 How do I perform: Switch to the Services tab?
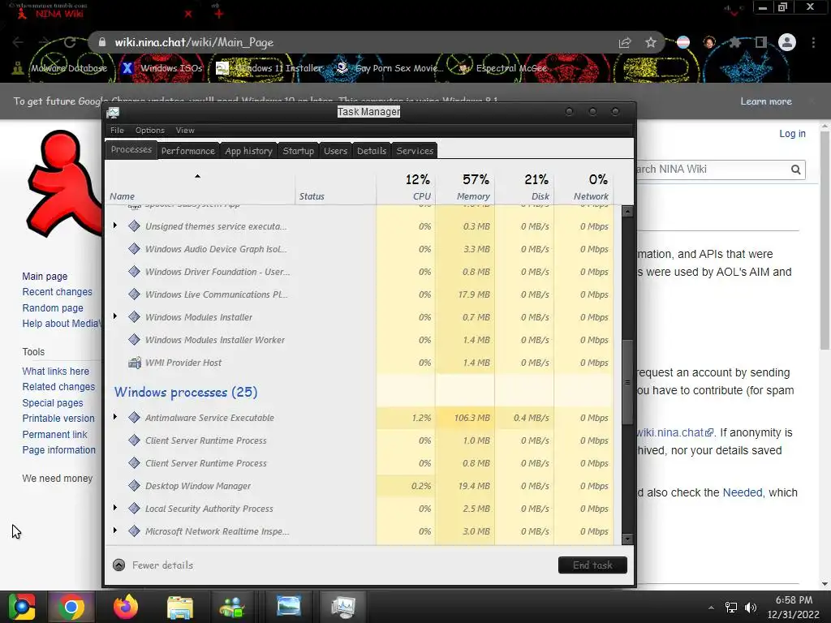pos(415,151)
